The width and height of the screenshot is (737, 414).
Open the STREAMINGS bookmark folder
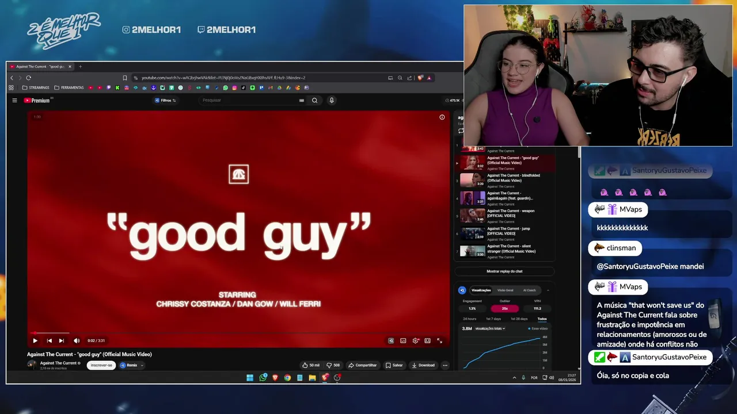point(36,88)
